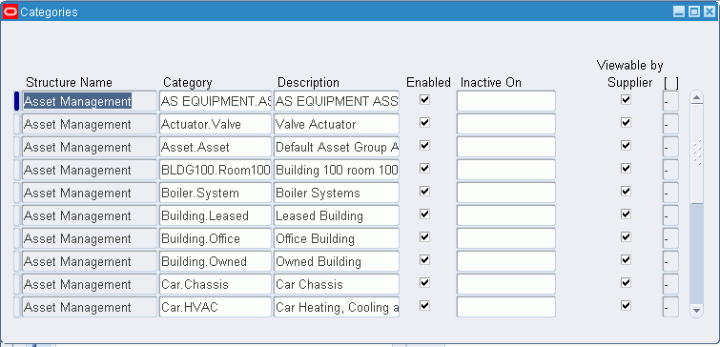Toggle Enabled checkbox for Building.Owned
The height and width of the screenshot is (347, 720).
pyautogui.click(x=424, y=260)
